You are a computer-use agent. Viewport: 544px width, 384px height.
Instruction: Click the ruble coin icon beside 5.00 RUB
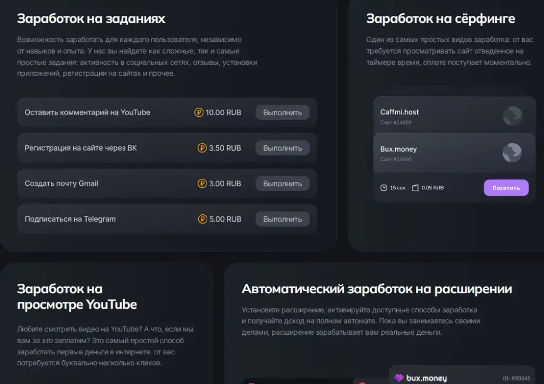coord(202,219)
